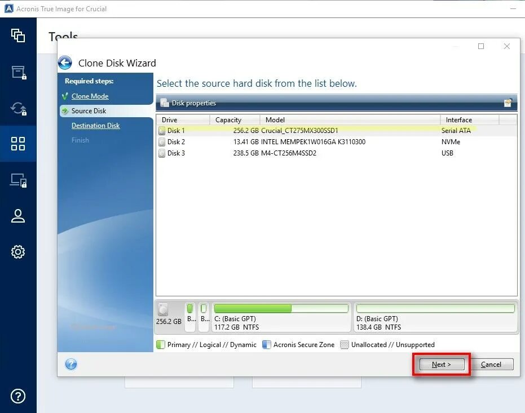Sort by the Capacity column header
Image resolution: width=525 pixels, height=413 pixels.
pyautogui.click(x=235, y=119)
